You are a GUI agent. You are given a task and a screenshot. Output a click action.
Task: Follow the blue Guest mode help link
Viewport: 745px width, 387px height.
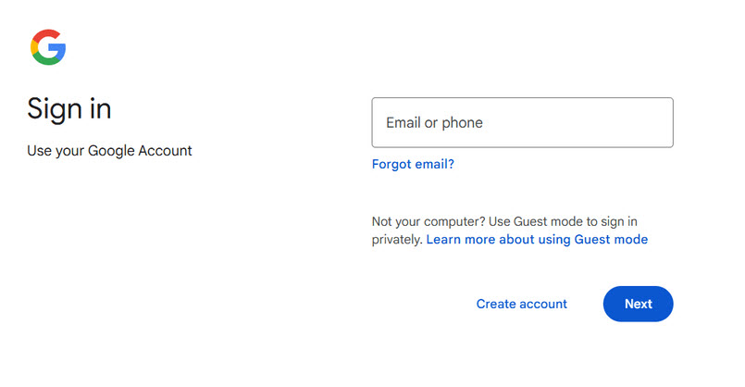coord(537,239)
